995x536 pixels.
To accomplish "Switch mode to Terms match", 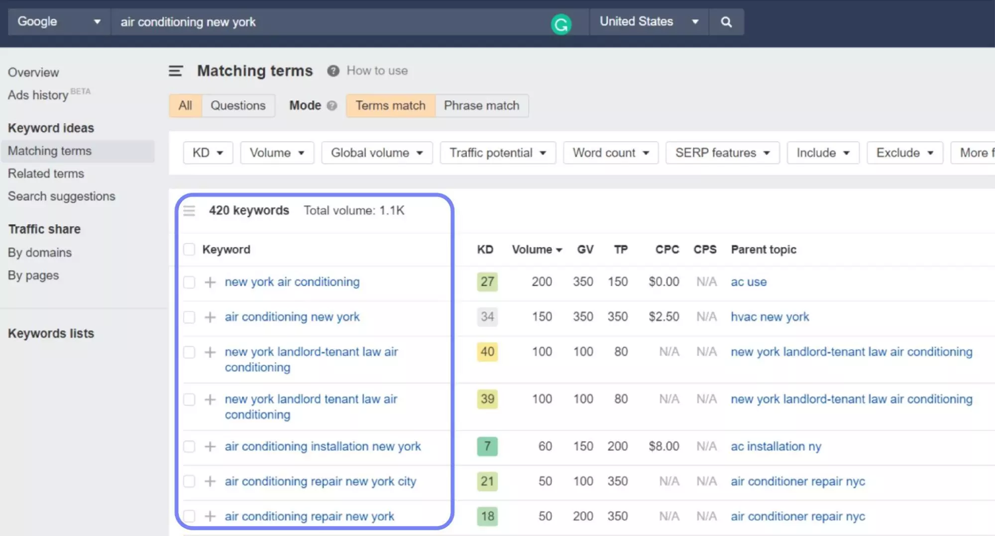I will pos(390,105).
